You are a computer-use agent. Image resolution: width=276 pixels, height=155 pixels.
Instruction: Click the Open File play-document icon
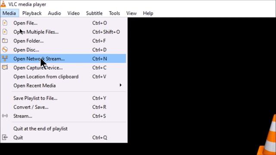point(5,23)
